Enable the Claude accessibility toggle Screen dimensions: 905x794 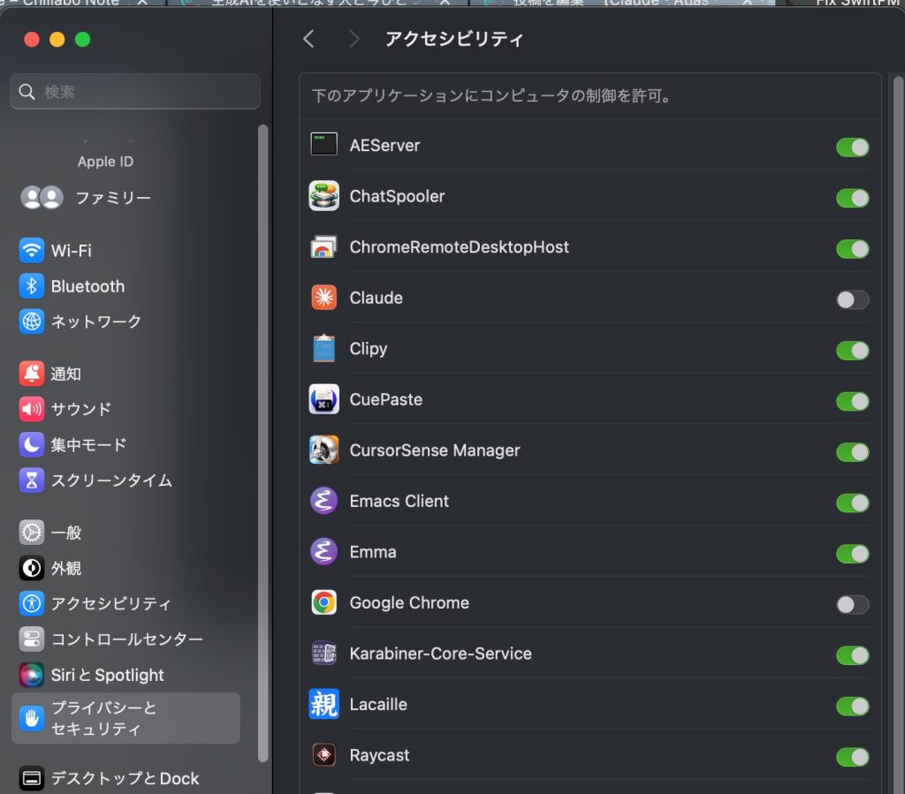click(x=853, y=299)
